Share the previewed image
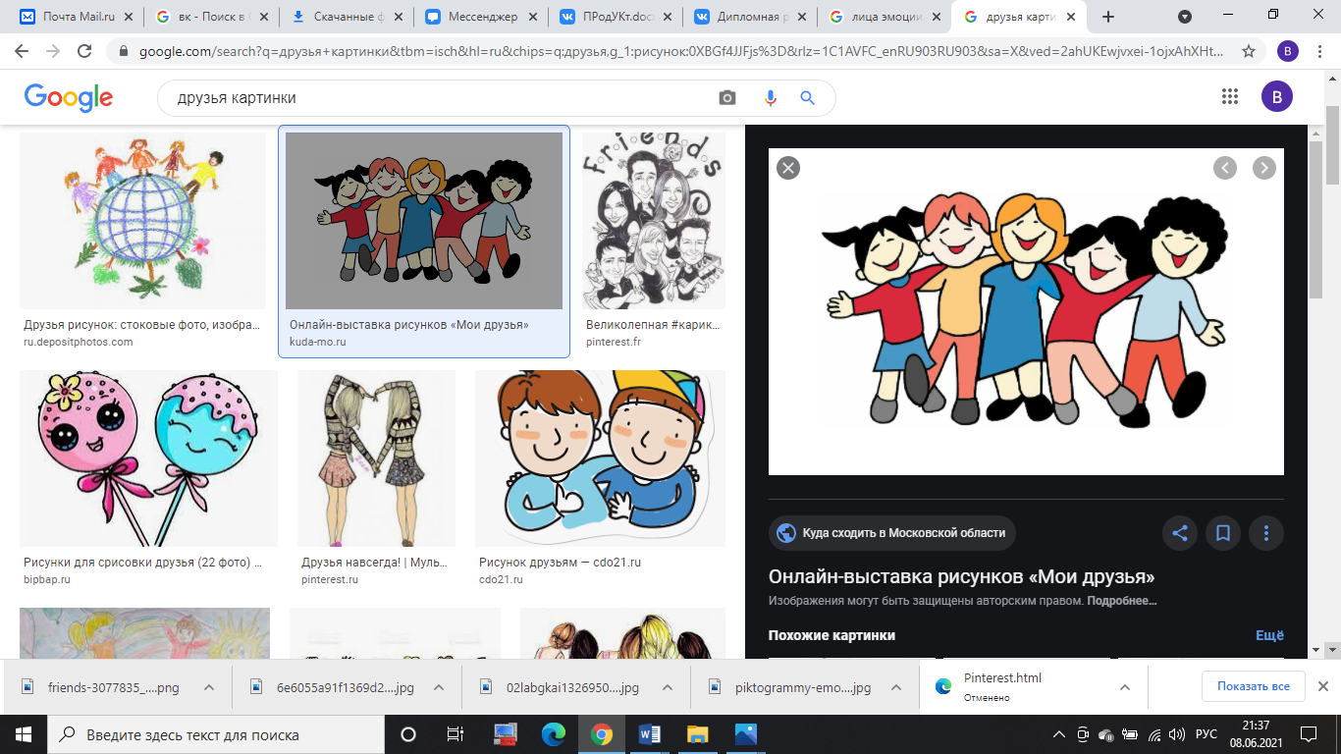The image size is (1341, 754). coord(1180,533)
